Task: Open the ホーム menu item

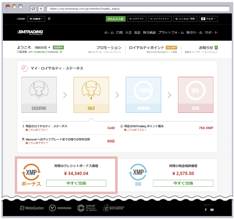Action: click(x=109, y=32)
